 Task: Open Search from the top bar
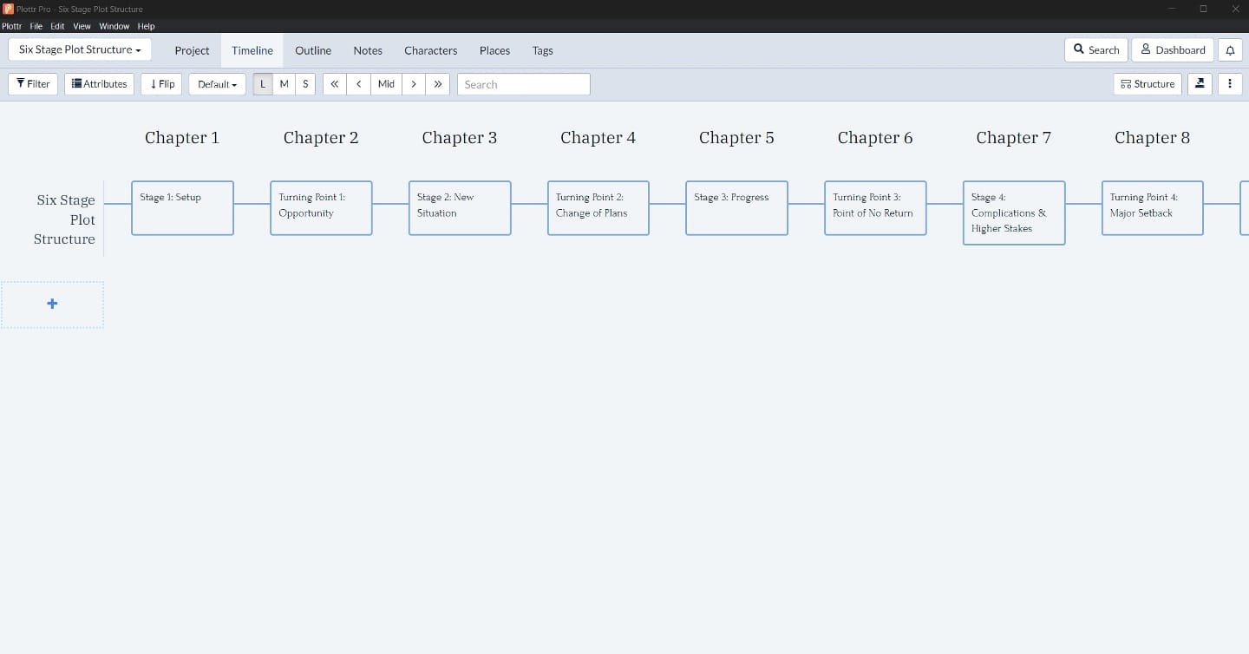[x=1095, y=49]
